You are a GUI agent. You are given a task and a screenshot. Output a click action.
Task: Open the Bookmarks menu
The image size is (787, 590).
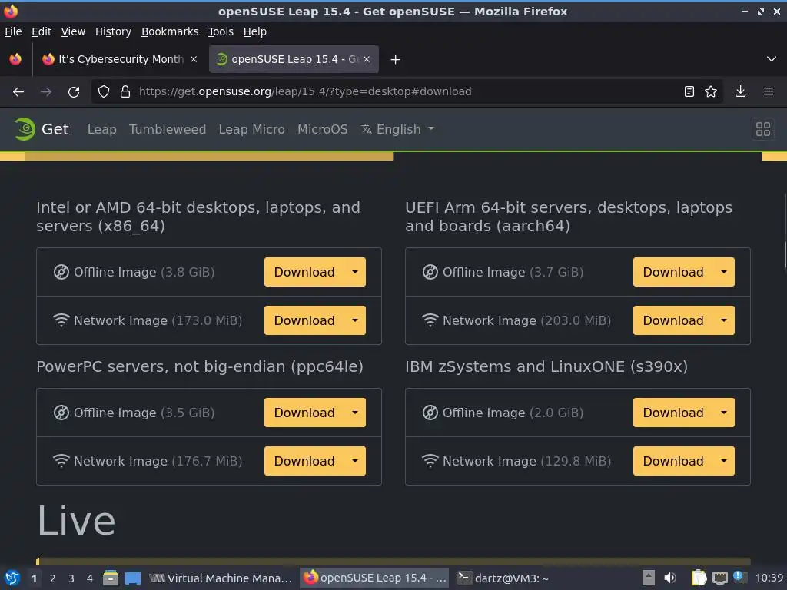[x=170, y=31]
